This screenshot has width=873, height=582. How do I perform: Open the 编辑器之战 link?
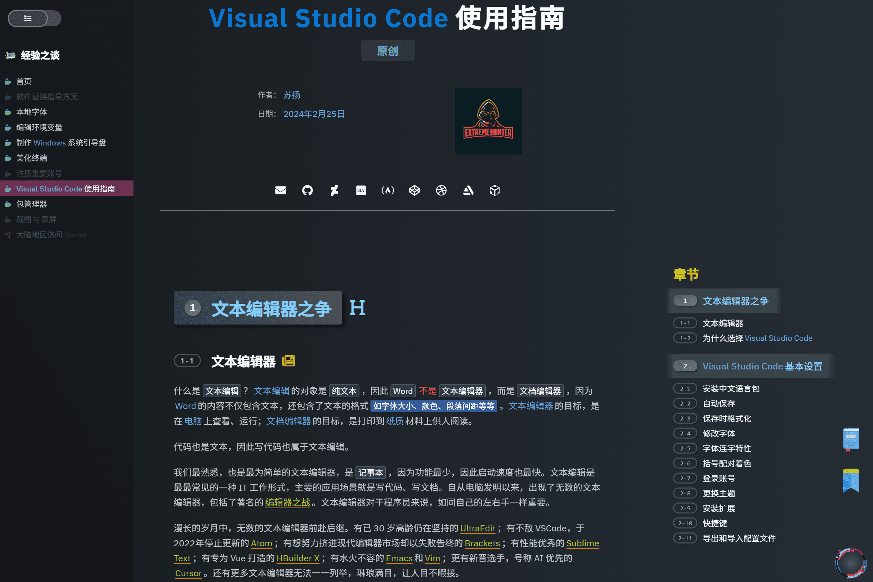pyautogui.click(x=288, y=502)
